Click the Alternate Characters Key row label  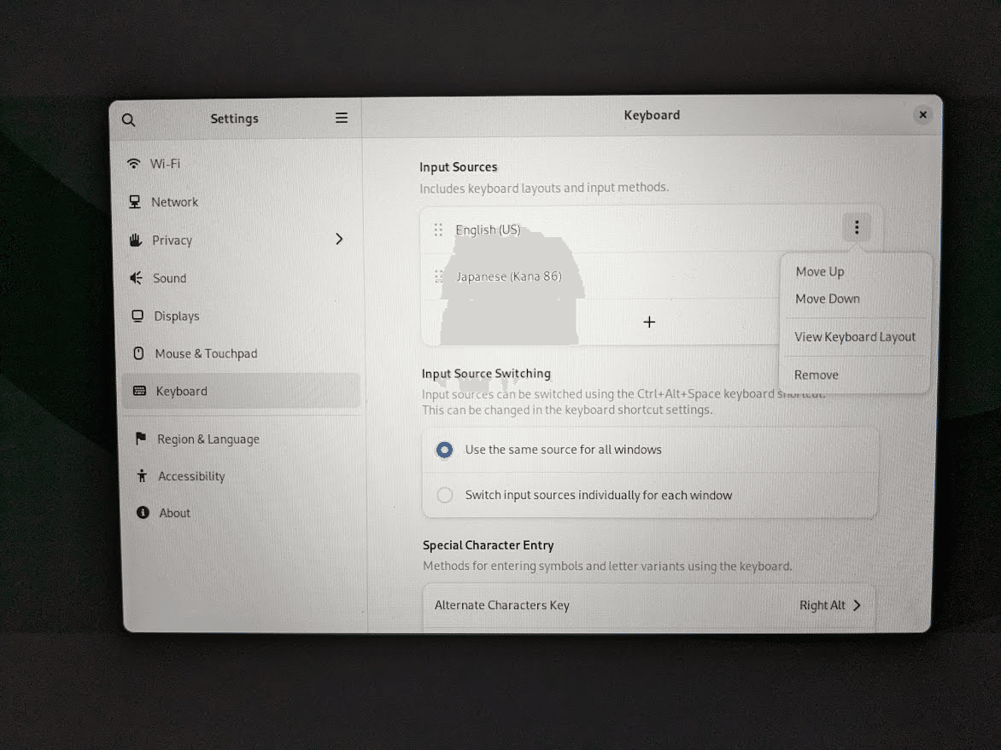[501, 605]
